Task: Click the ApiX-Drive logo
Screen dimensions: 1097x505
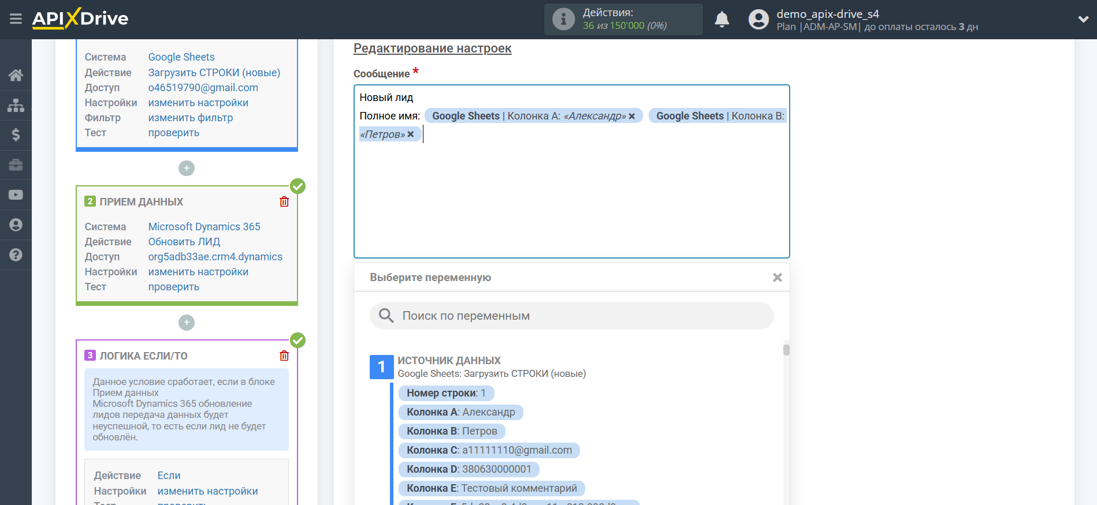Action: [80, 18]
